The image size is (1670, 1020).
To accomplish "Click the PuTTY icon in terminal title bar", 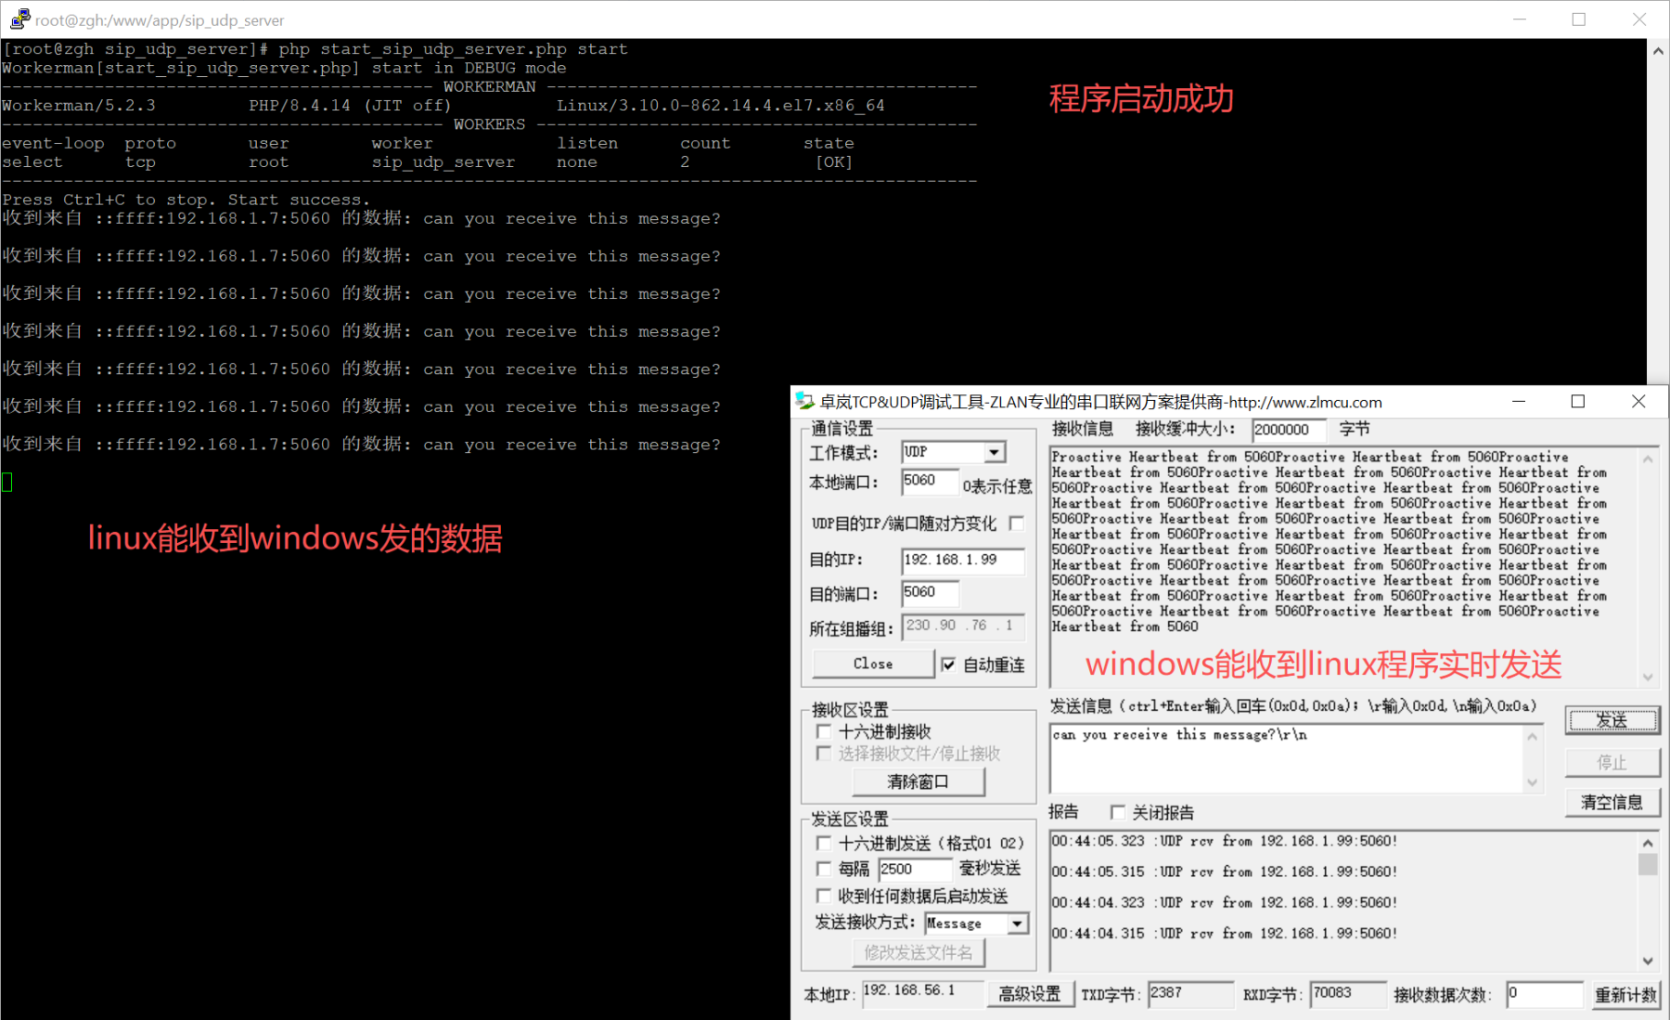I will (x=19, y=19).
